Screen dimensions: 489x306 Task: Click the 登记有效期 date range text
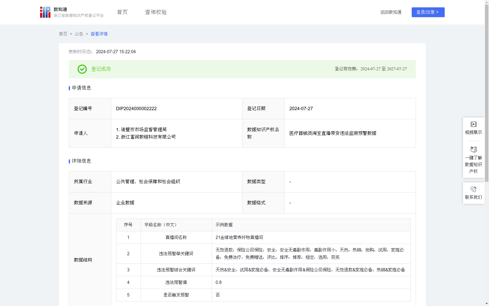(371, 69)
